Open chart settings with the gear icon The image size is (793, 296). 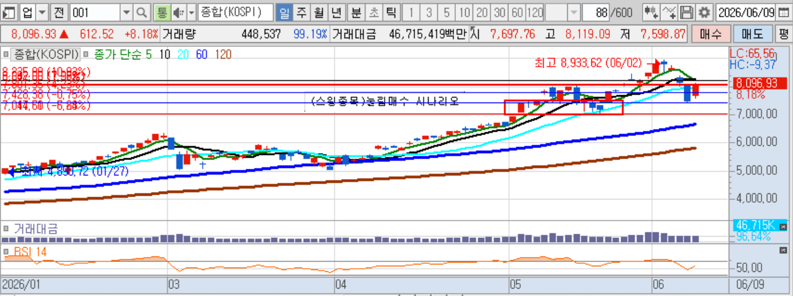coord(703,12)
